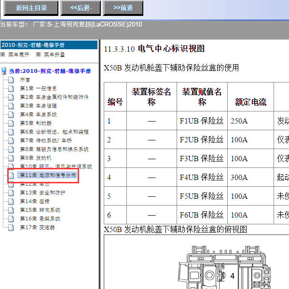Click the page icon beside 第17章 变速器
Image resolution: width=289 pixels, height=289 pixels.
[11, 227]
